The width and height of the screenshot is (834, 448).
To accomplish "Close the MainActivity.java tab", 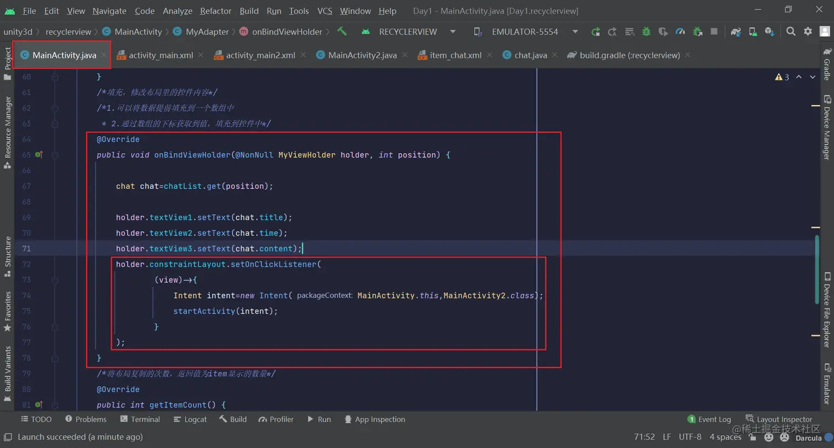I will tap(104, 55).
